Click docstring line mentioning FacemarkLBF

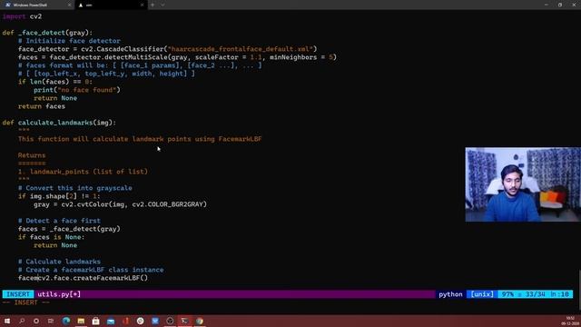pos(140,139)
